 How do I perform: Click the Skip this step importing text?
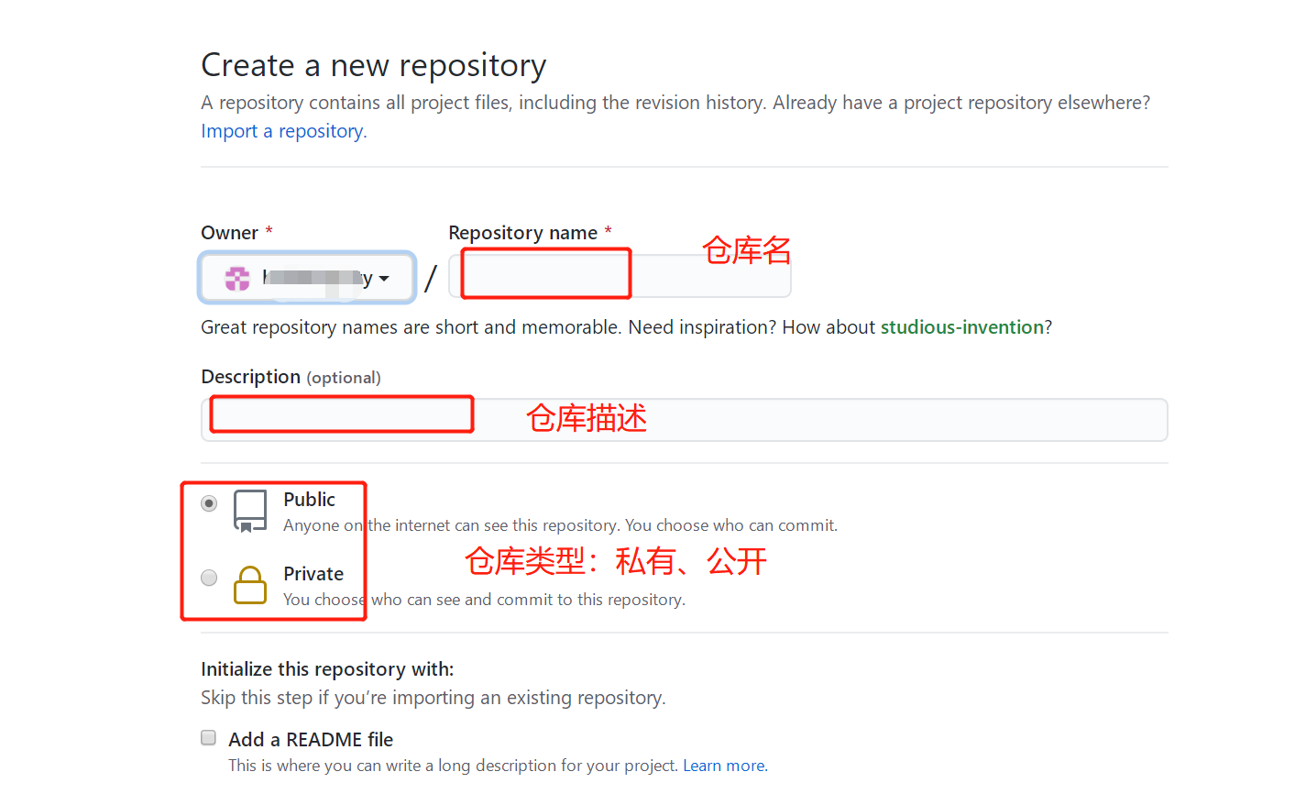pyautogui.click(x=434, y=698)
